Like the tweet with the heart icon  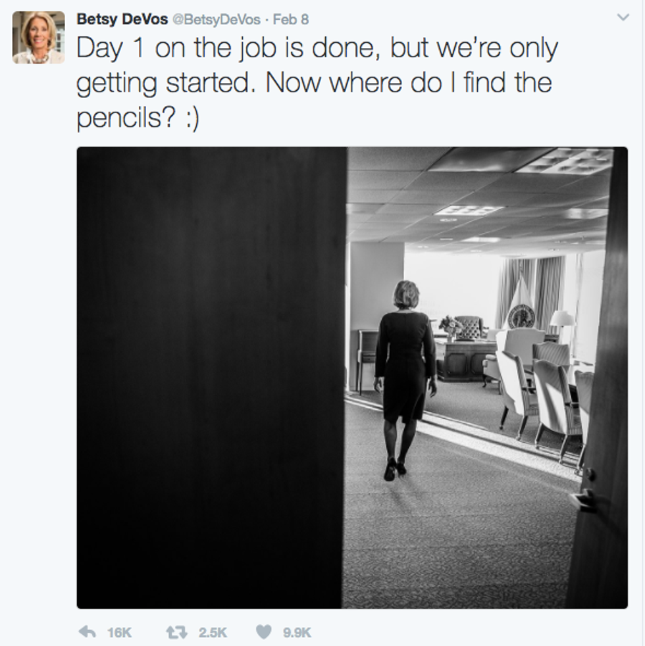tap(263, 632)
